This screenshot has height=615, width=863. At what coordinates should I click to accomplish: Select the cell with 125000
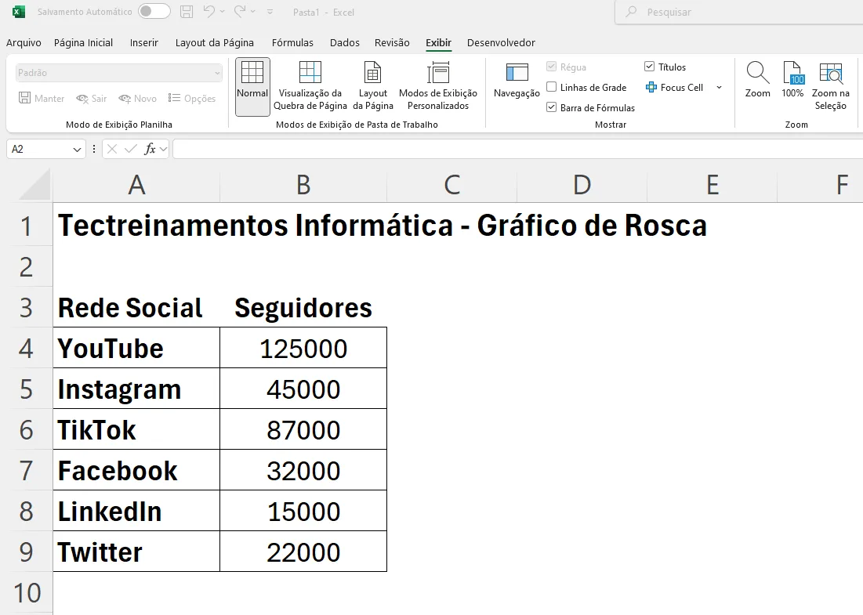coord(303,348)
